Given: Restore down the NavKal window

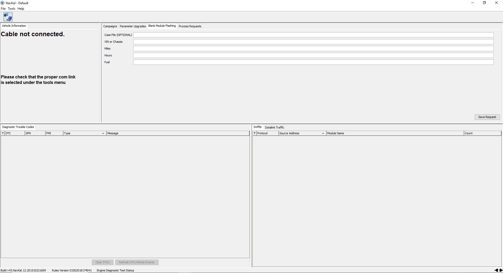Looking at the screenshot, I should [484, 3].
